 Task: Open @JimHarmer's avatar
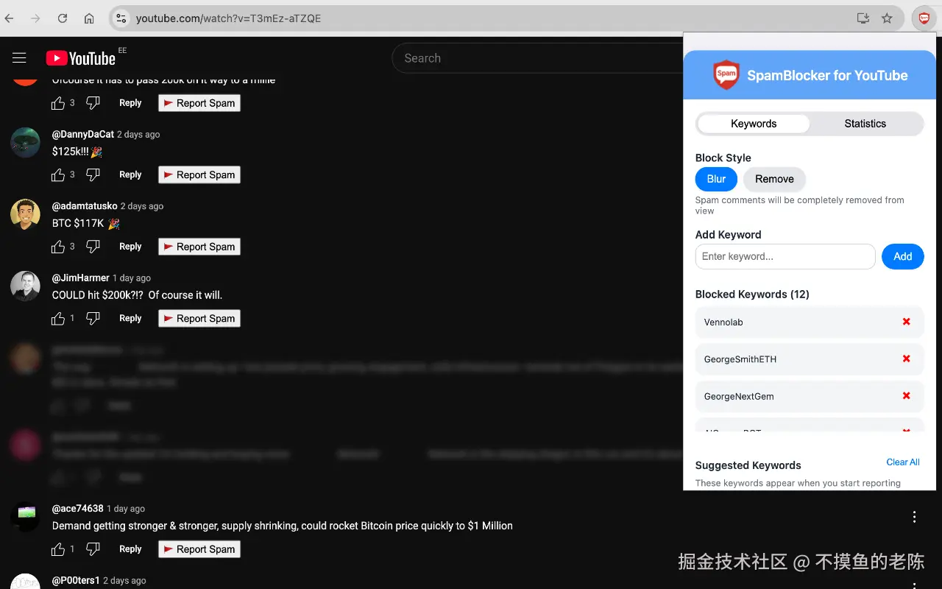pyautogui.click(x=25, y=286)
